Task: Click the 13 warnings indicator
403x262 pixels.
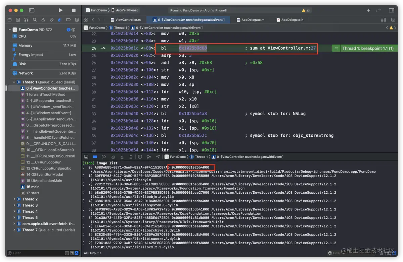Action: pos(306,10)
